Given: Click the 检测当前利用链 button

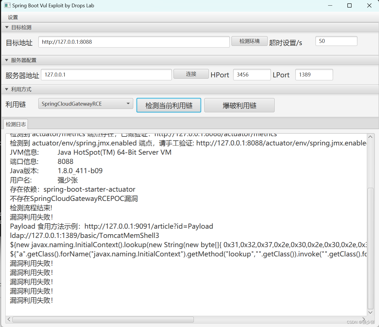Looking at the screenshot, I should coord(169,105).
